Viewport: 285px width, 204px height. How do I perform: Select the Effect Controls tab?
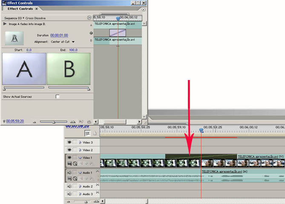19,9
